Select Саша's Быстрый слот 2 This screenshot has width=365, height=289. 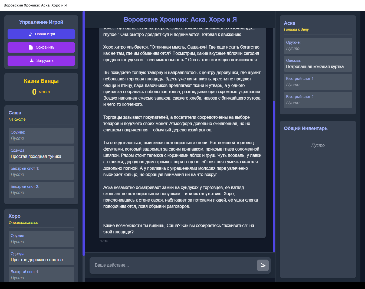[x=41, y=190]
